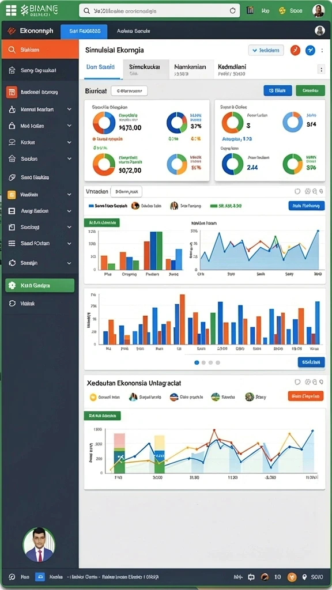
Task: Click the orange button in Xedeutan Ekononsia section
Action: (x=305, y=396)
